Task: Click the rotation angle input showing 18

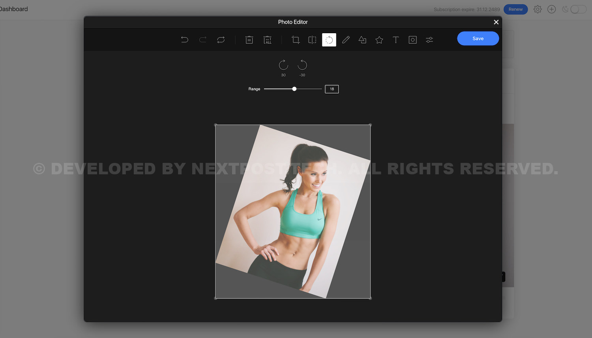Action: click(x=332, y=89)
